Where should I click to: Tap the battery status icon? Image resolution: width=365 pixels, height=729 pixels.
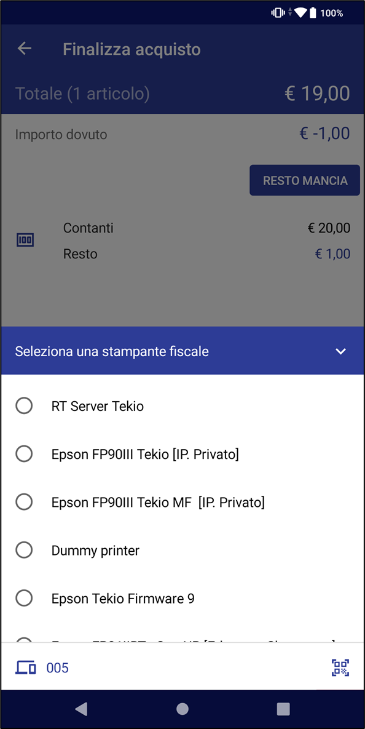point(313,13)
